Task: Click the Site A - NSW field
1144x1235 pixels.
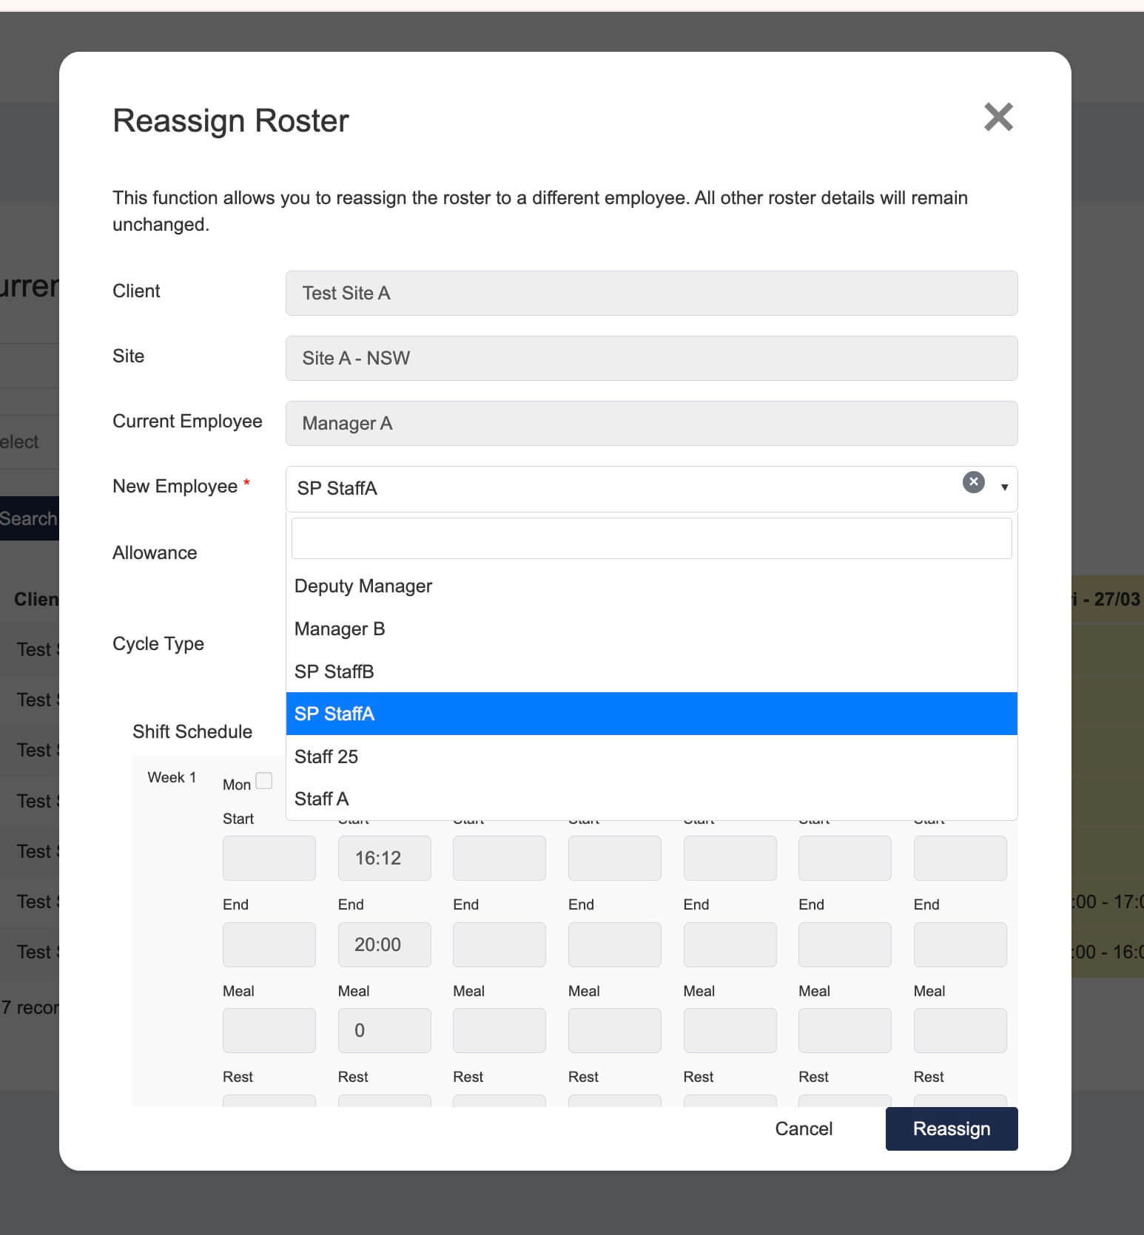Action: (651, 358)
